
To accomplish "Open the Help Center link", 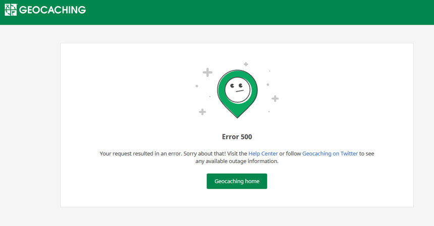I will tap(263, 154).
